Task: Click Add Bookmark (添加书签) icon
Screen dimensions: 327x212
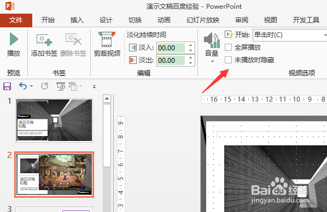Action: tap(44, 39)
